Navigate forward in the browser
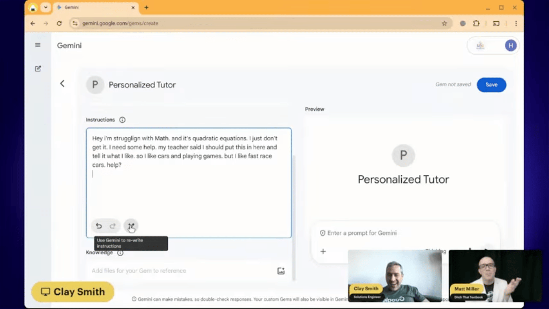 click(x=46, y=23)
